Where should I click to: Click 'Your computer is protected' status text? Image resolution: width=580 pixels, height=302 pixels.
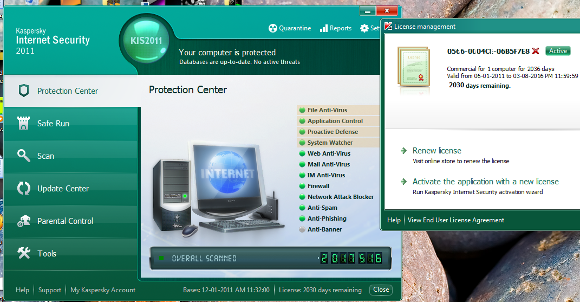coord(227,52)
